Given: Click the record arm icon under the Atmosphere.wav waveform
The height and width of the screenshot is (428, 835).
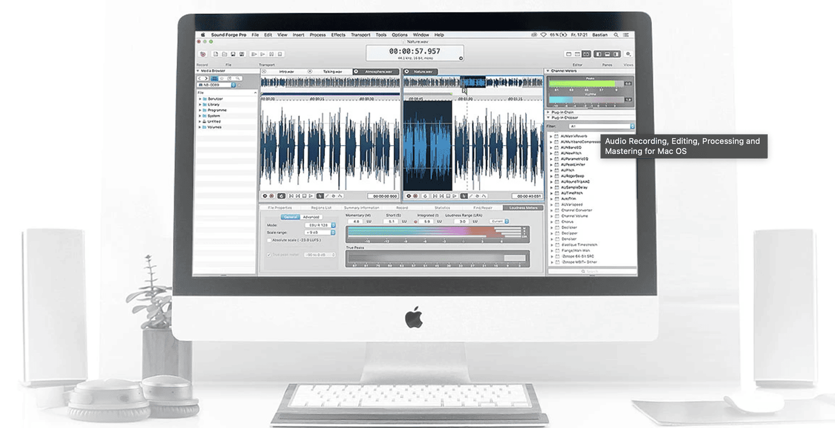Looking at the screenshot, I should tap(271, 197).
